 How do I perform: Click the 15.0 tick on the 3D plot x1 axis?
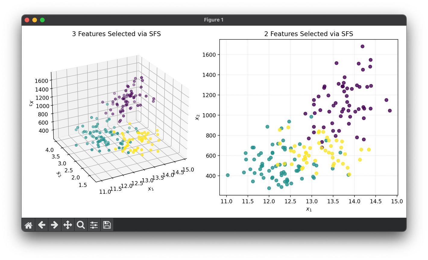tap(188, 170)
